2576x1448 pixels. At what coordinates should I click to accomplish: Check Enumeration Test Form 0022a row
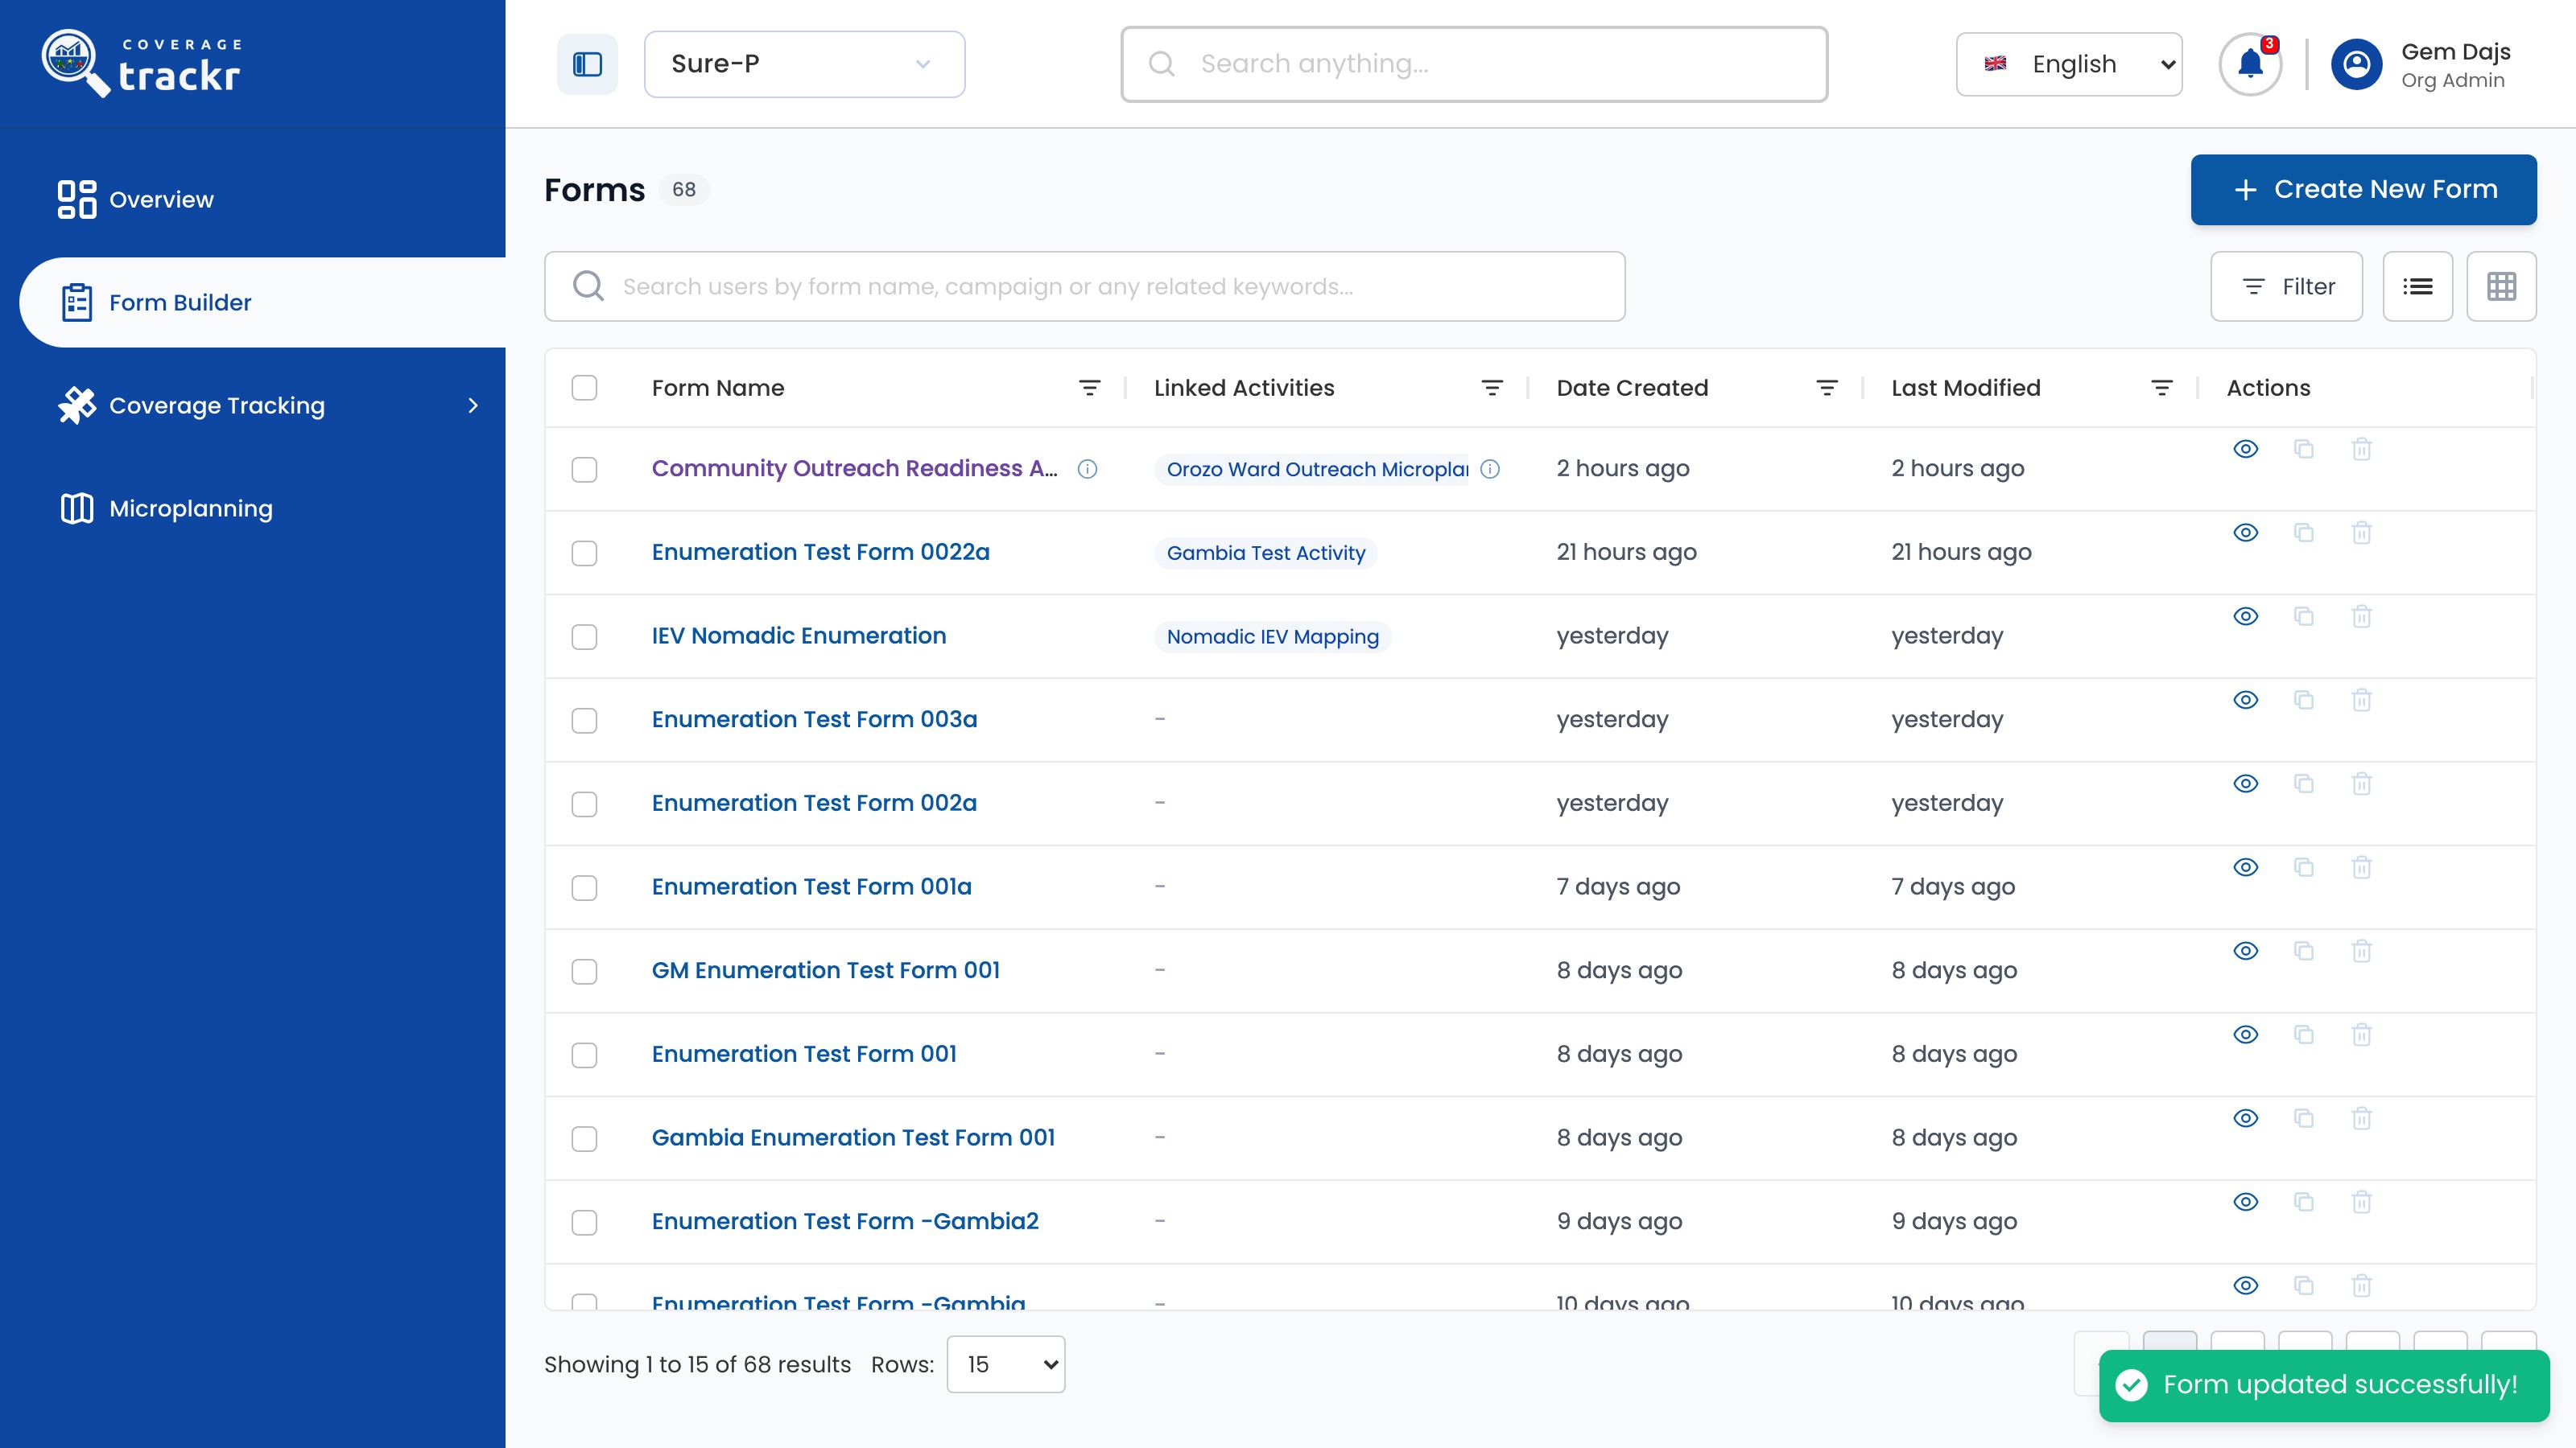[x=584, y=553]
